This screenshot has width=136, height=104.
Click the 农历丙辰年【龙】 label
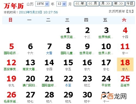point(121,11)
